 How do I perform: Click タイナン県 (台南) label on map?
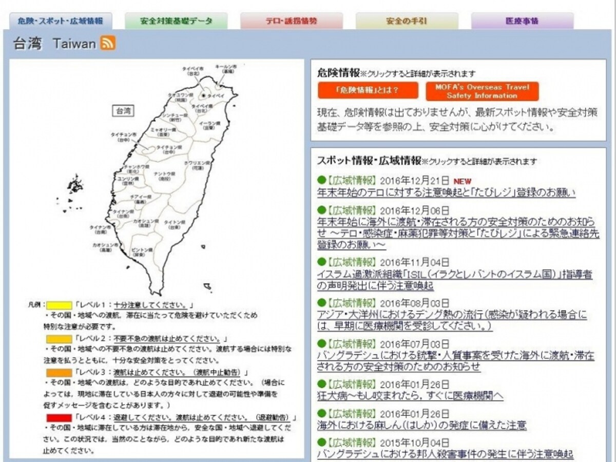coord(123,214)
